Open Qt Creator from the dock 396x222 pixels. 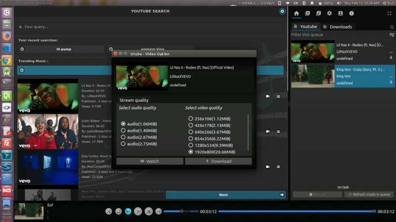(x=7, y=96)
